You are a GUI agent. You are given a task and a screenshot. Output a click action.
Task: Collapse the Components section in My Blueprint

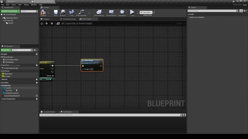tap(1, 85)
